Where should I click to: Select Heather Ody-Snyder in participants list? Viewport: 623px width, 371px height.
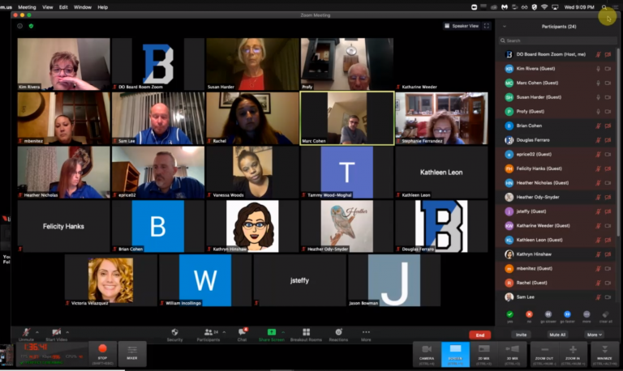(x=557, y=197)
